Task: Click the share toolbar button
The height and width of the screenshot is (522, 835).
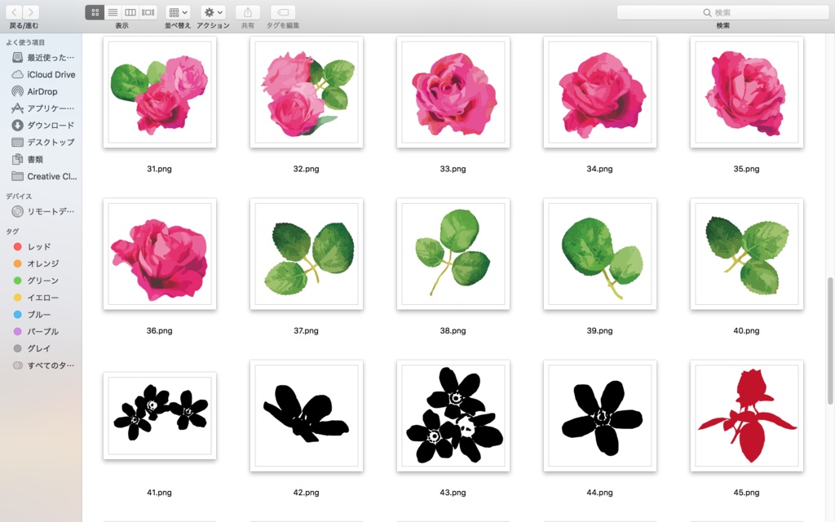Action: coord(248,12)
